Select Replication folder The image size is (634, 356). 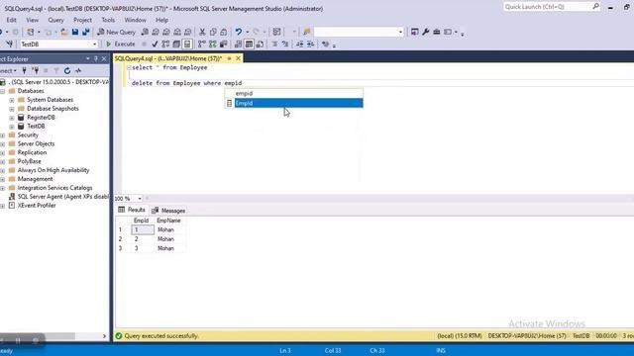tap(32, 152)
